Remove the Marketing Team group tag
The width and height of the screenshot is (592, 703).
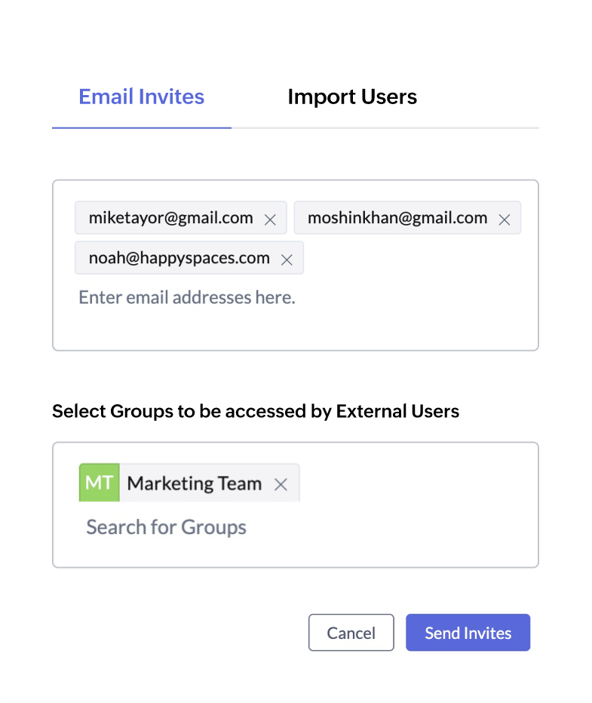(281, 485)
